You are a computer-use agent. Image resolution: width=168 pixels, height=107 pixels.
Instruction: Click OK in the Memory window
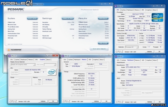coord(106,101)
